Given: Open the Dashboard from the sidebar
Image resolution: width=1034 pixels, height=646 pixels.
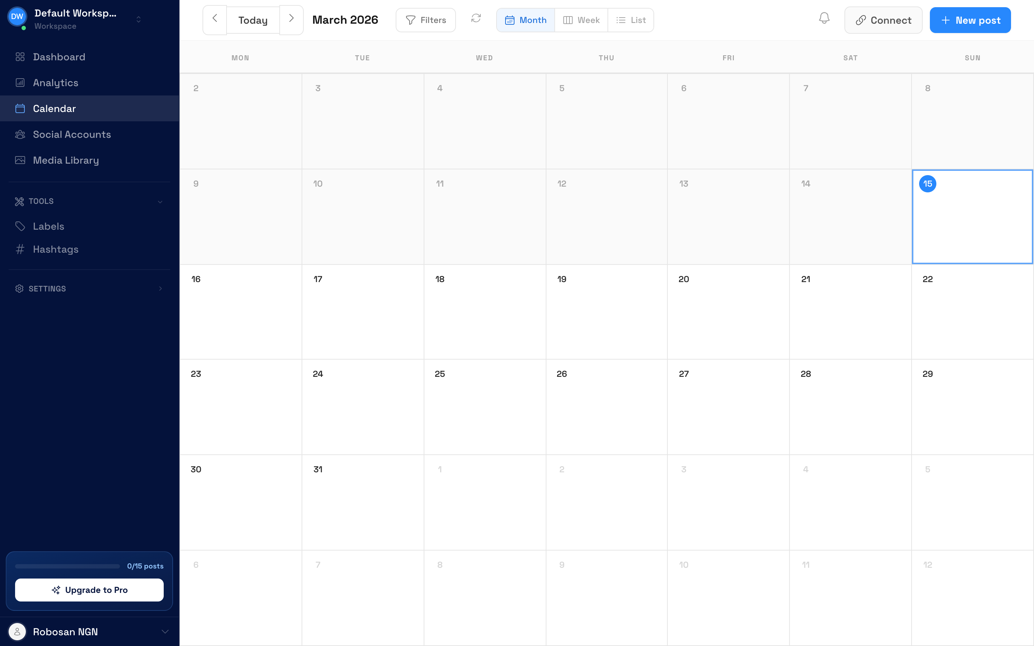Looking at the screenshot, I should (x=59, y=57).
